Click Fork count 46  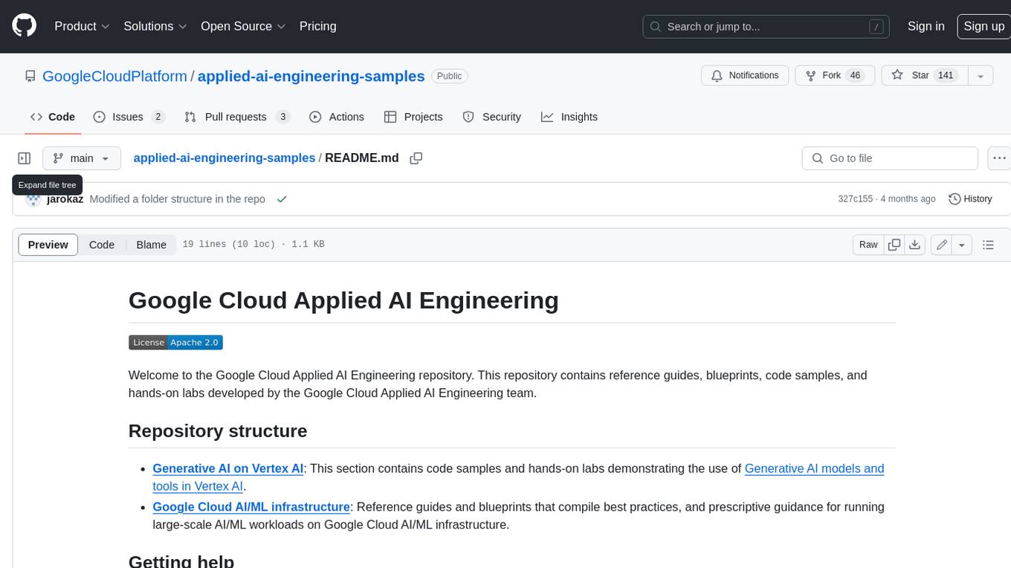(855, 75)
